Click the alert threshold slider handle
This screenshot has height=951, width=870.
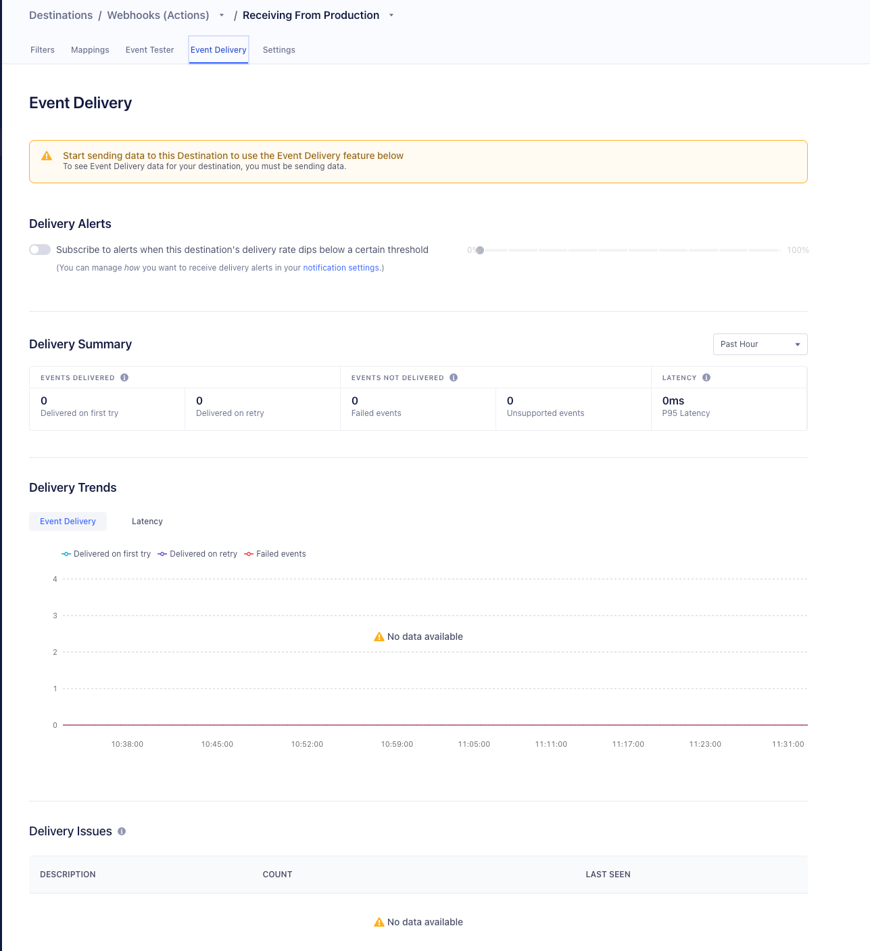[x=480, y=250]
